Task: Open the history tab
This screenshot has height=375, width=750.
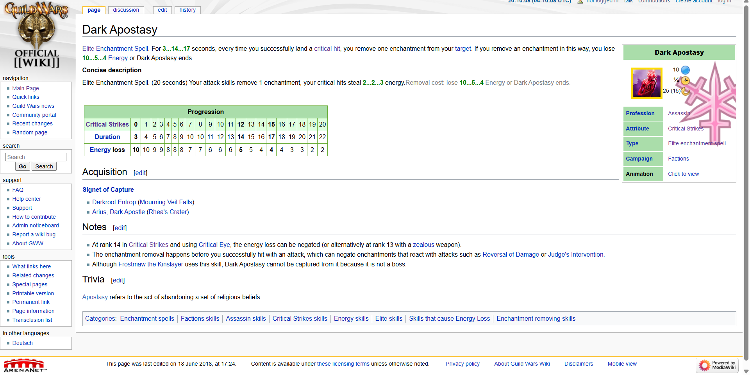Action: tap(187, 10)
